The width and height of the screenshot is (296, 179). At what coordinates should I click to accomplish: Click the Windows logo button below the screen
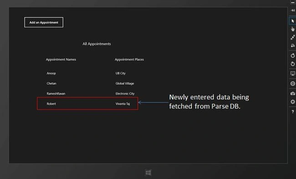[x=148, y=172]
